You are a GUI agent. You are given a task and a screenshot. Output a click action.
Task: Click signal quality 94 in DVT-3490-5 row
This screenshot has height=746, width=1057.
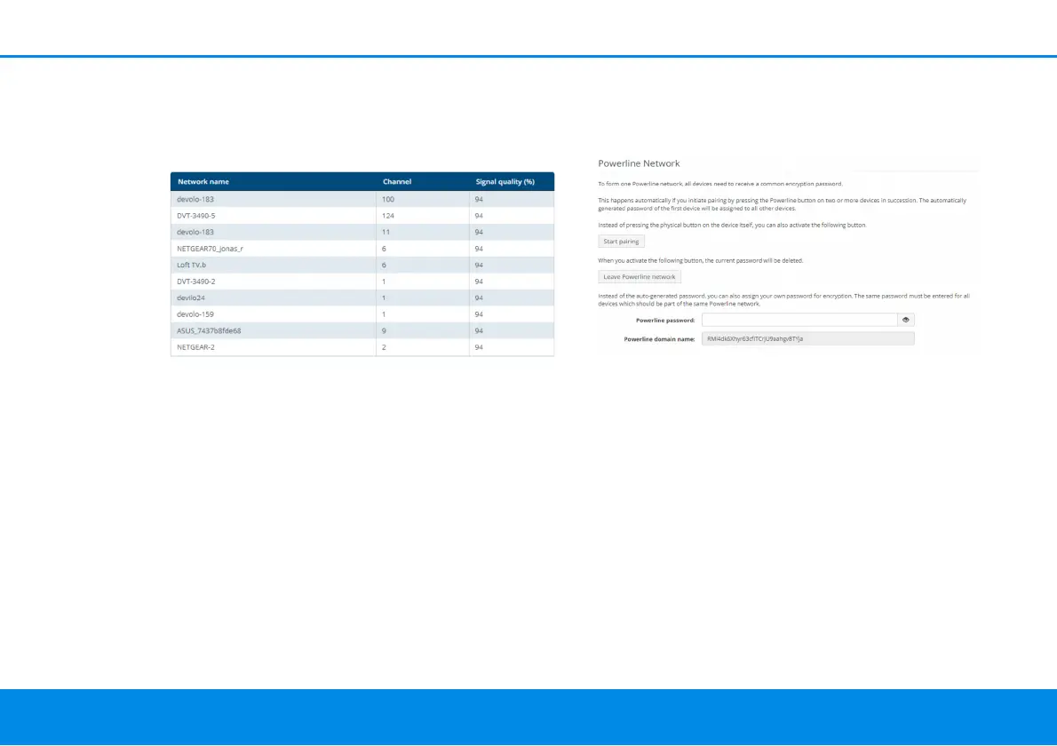click(x=479, y=216)
